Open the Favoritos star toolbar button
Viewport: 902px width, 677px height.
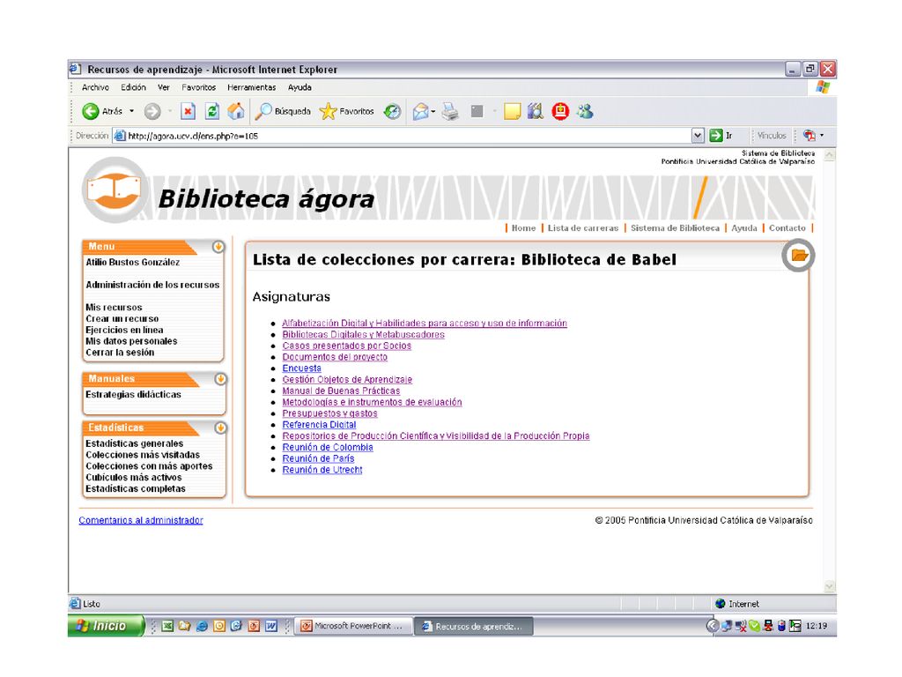tap(347, 111)
